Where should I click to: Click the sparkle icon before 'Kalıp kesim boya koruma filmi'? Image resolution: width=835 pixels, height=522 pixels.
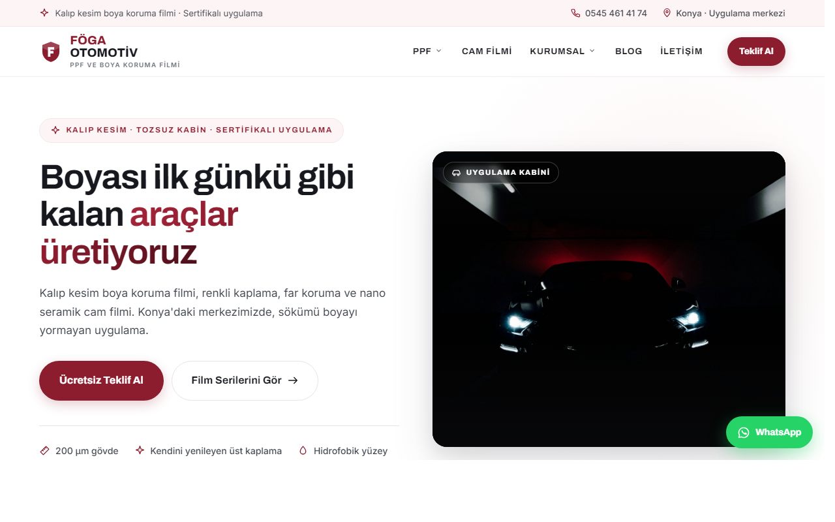click(44, 13)
